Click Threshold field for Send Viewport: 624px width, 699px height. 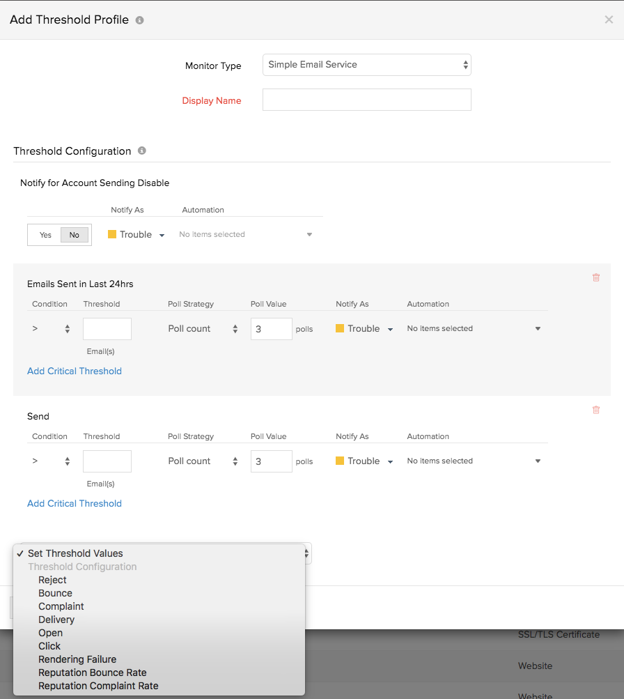107,461
